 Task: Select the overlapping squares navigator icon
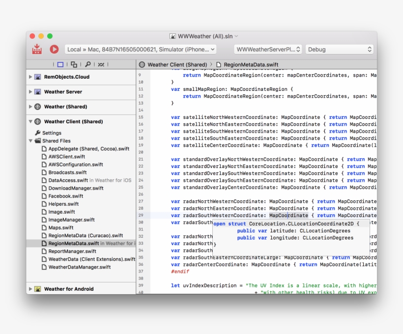click(x=74, y=64)
